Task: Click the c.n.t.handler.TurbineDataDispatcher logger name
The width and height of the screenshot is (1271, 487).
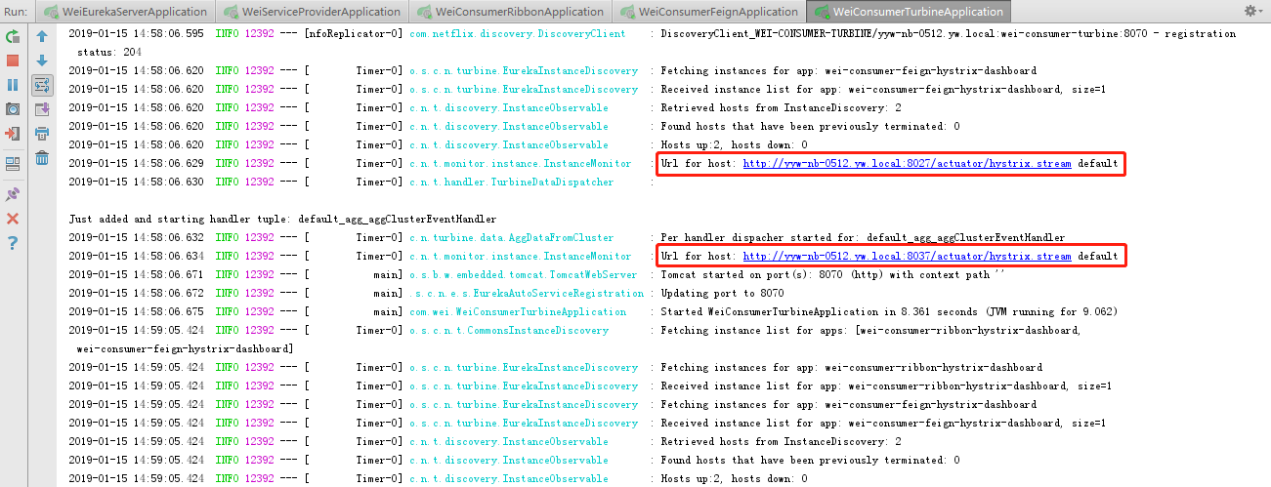Action: [512, 183]
